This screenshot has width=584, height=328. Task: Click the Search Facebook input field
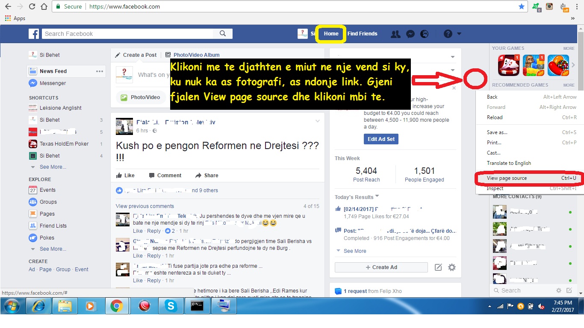pos(127,34)
